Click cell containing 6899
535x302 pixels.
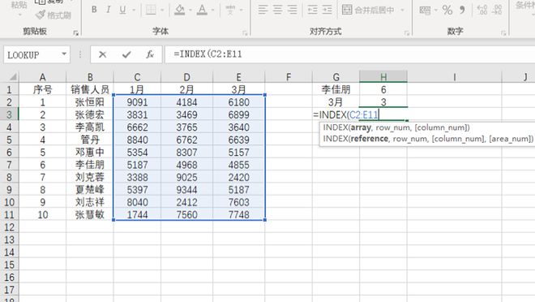[x=238, y=114]
